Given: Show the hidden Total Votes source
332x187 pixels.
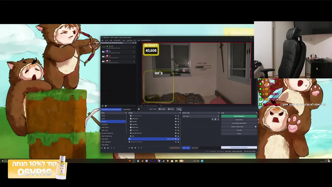Looking at the screenshot, I should (176, 130).
